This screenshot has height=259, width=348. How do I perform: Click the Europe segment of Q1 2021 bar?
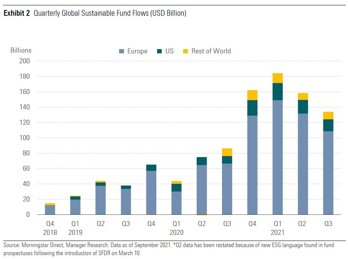pos(277,157)
